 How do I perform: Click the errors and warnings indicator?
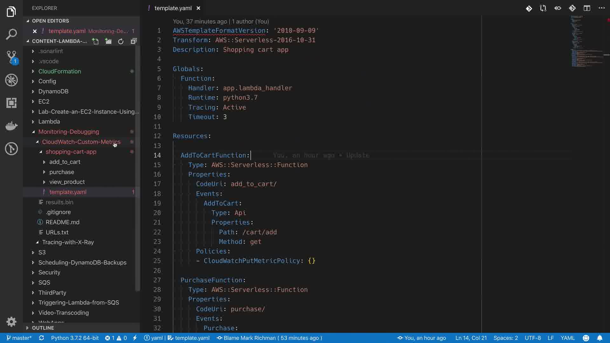tap(116, 338)
